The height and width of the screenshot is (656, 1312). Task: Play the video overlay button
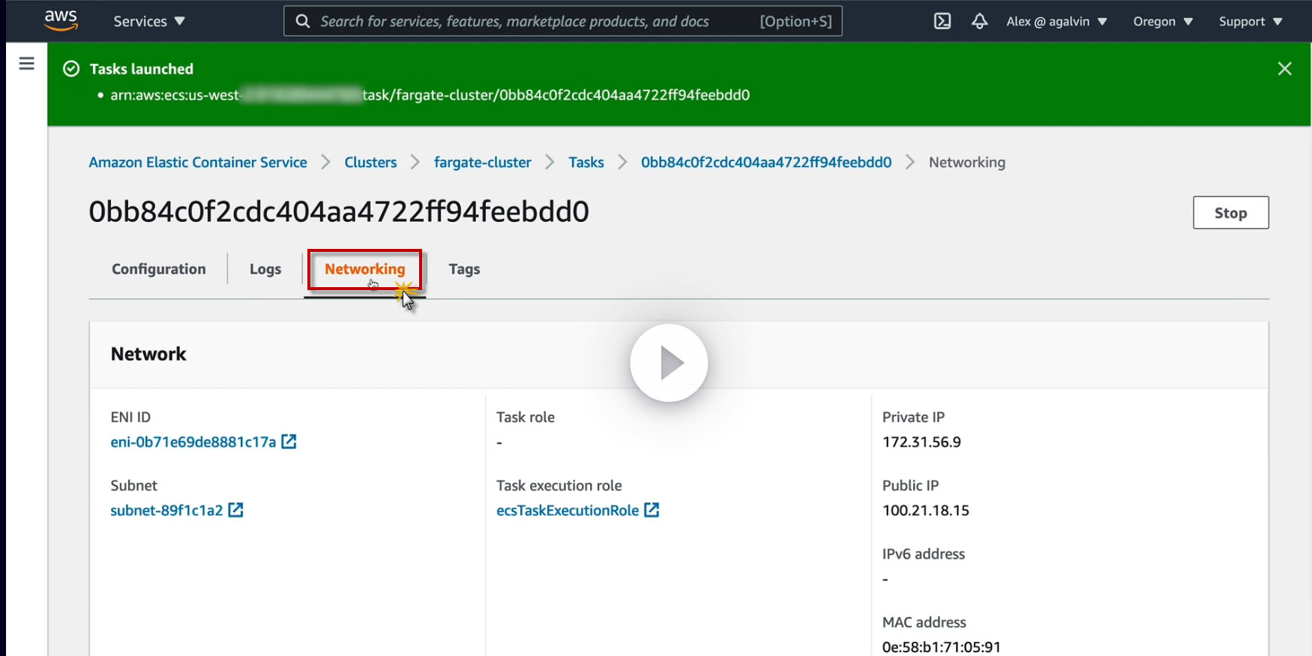(x=669, y=363)
